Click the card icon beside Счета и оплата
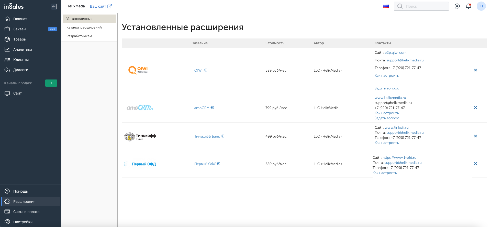491x227 pixels. tap(7, 212)
